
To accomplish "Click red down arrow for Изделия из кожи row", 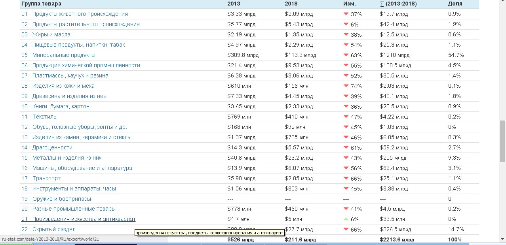I will (x=346, y=85).
